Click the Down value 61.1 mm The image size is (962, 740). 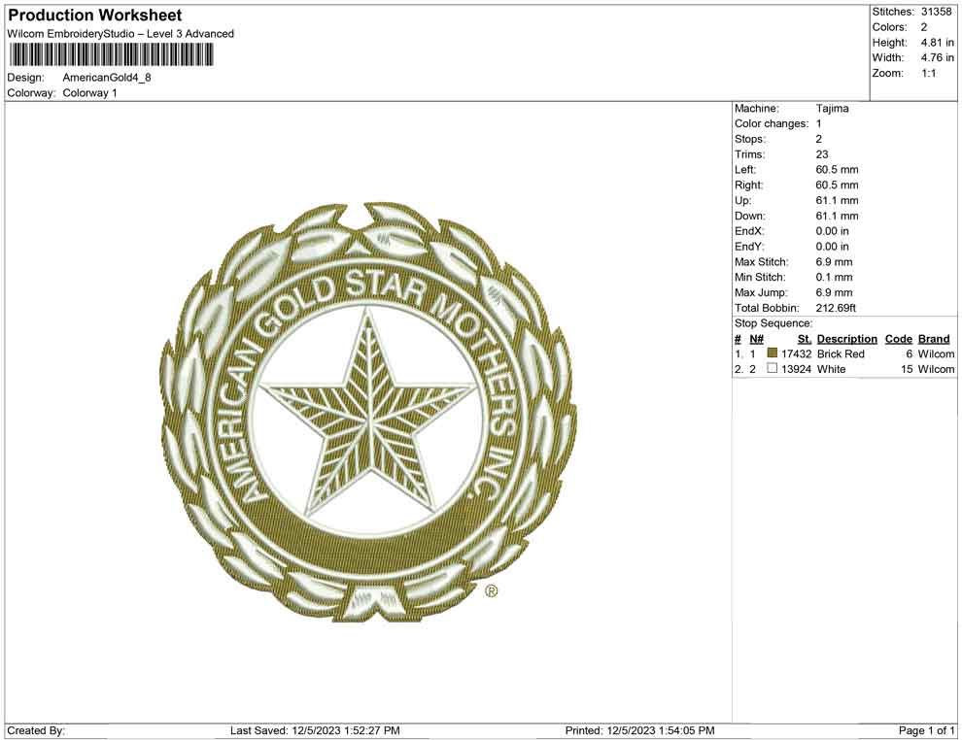coord(837,216)
